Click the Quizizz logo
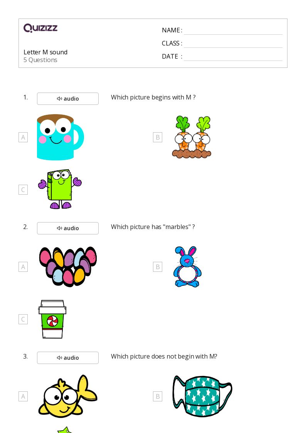The width and height of the screenshot is (306, 433). point(40,28)
